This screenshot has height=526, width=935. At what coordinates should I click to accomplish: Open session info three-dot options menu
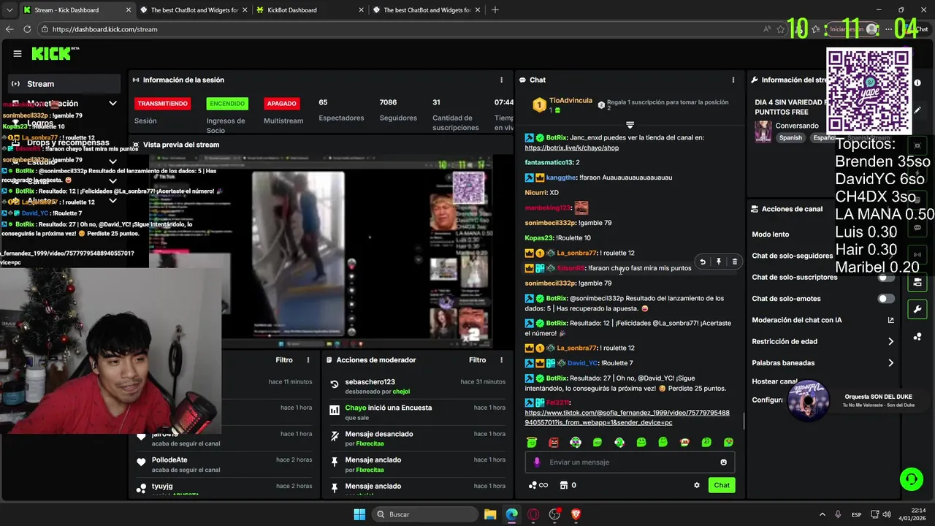[x=501, y=80]
